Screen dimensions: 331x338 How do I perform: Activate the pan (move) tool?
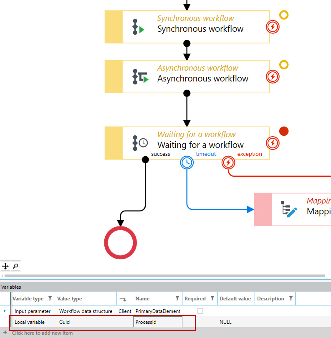click(x=5, y=266)
